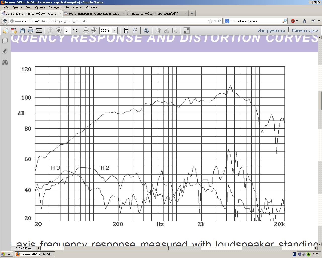Image resolution: width=322 pixels, height=258 pixels.
Task: Close the ENGL1.pdf tab
Action: (x=186, y=13)
